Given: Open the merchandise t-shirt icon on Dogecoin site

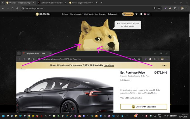Looking at the screenshot, I should click(136, 14).
